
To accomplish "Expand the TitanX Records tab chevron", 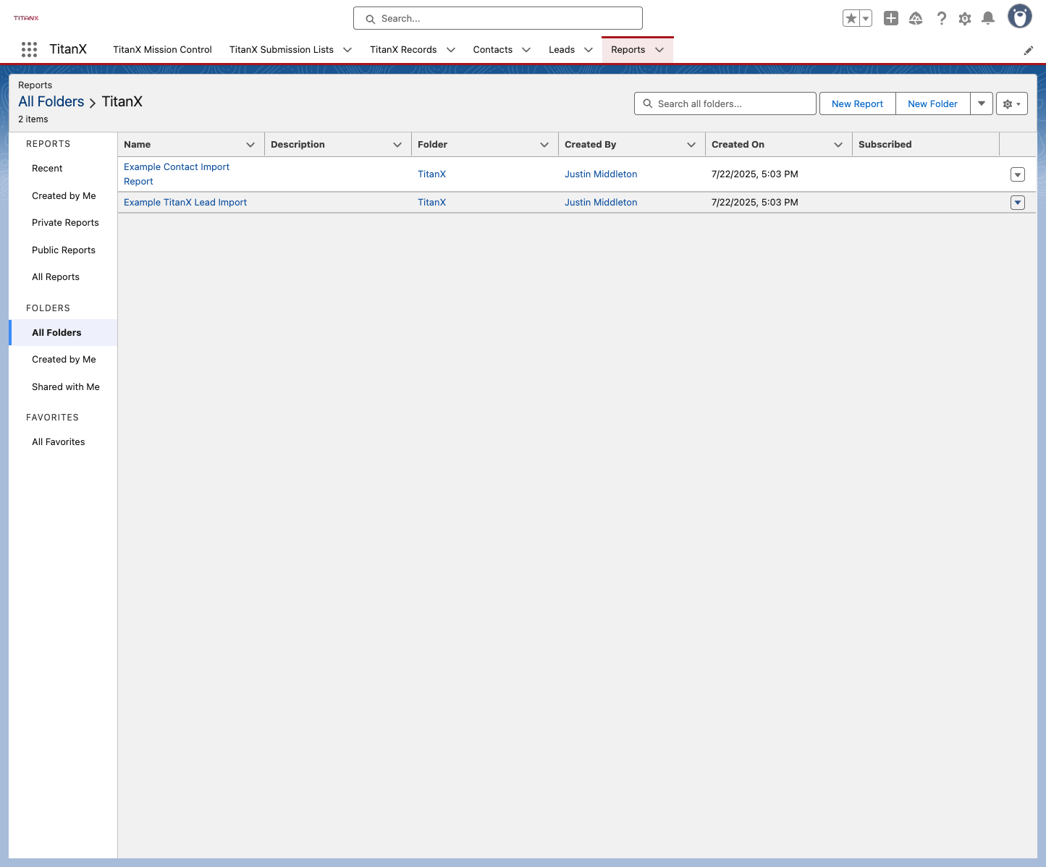I will (451, 50).
